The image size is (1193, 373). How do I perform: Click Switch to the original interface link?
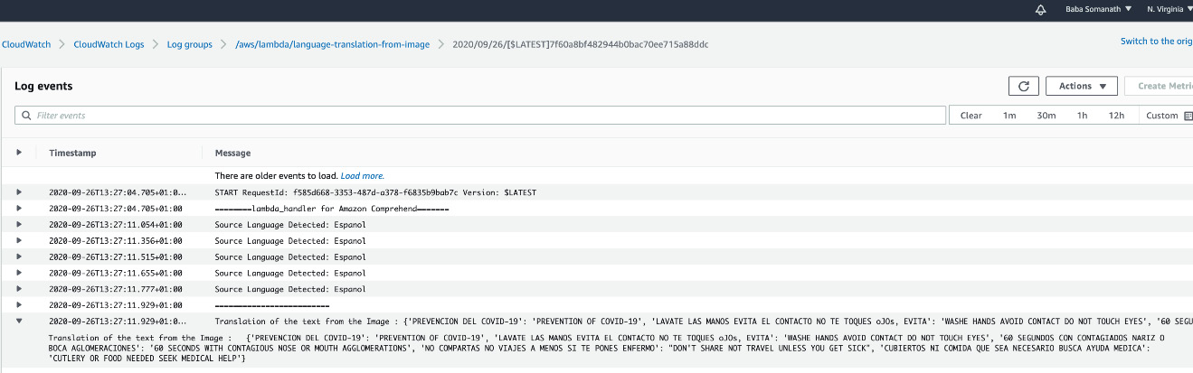click(1156, 42)
